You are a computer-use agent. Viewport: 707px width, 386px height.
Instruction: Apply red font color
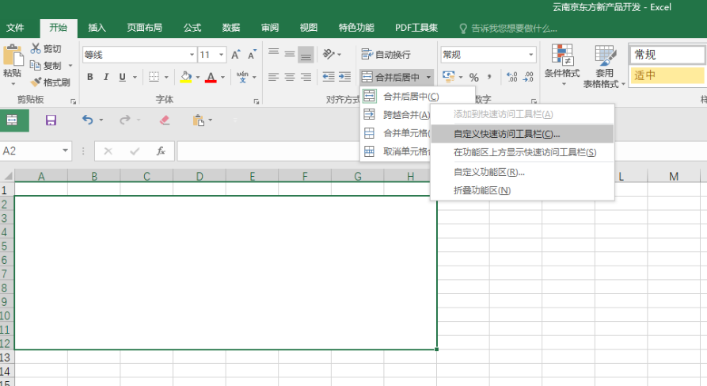coord(211,77)
